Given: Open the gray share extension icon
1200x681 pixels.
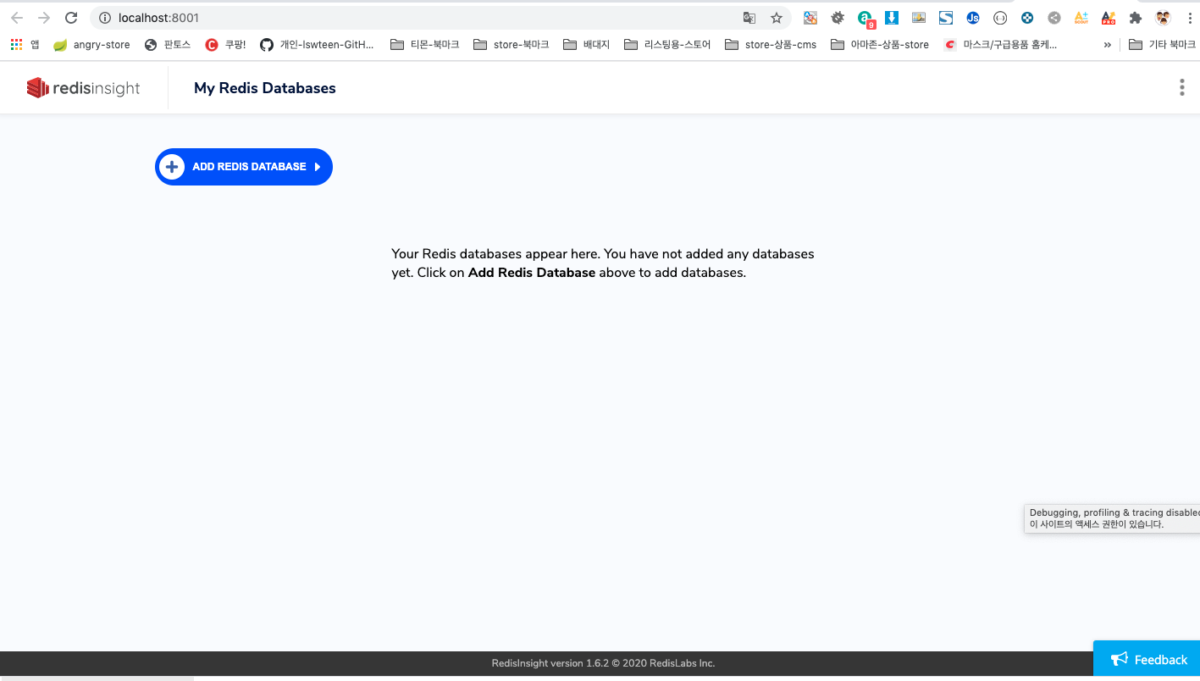Looking at the screenshot, I should click(x=1054, y=18).
